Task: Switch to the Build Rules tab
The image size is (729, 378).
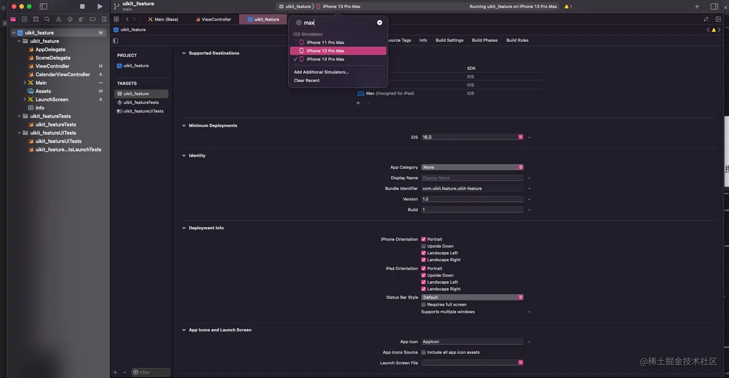Action: pos(517,40)
